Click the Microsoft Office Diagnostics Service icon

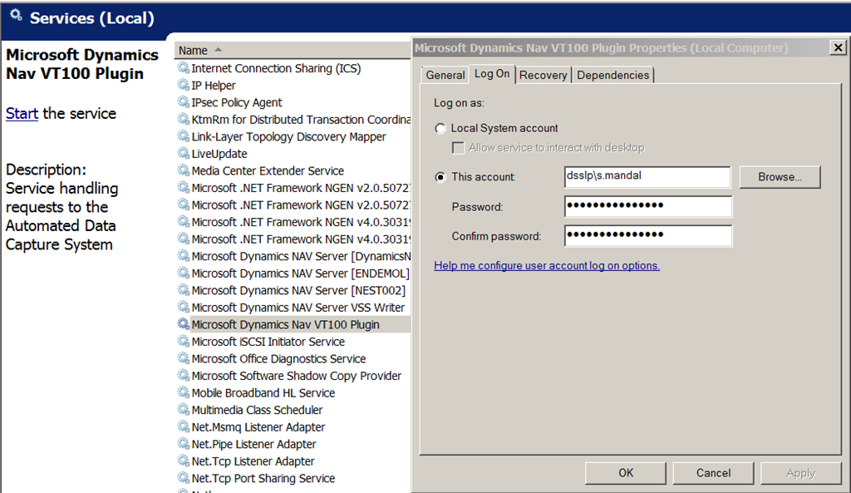[184, 359]
